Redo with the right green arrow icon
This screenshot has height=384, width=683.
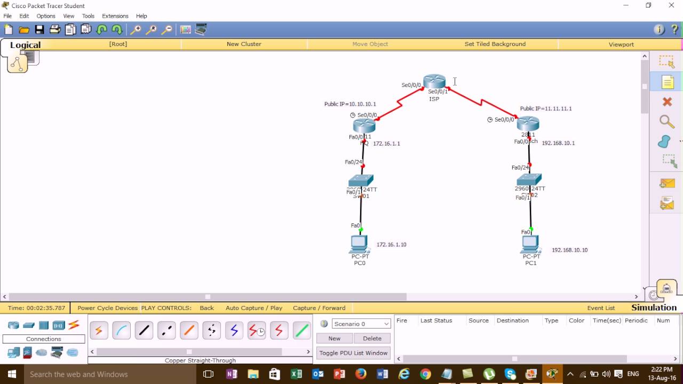tap(117, 30)
